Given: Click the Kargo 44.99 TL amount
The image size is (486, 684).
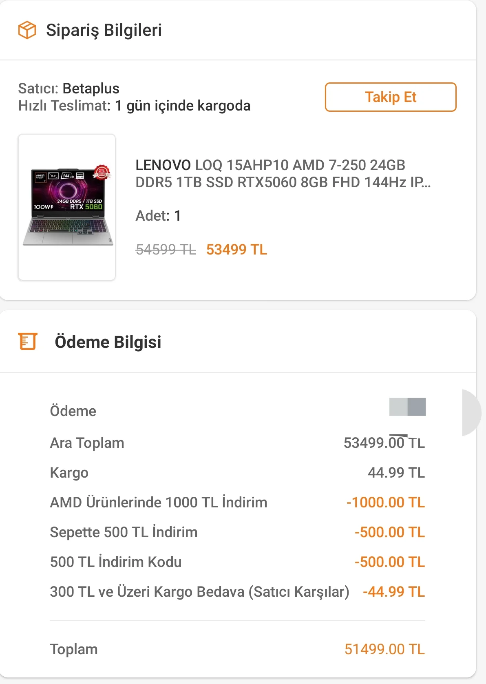Looking at the screenshot, I should [x=396, y=472].
